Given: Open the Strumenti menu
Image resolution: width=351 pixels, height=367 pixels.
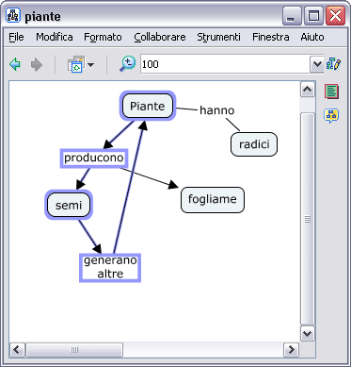Looking at the screenshot, I should [218, 37].
